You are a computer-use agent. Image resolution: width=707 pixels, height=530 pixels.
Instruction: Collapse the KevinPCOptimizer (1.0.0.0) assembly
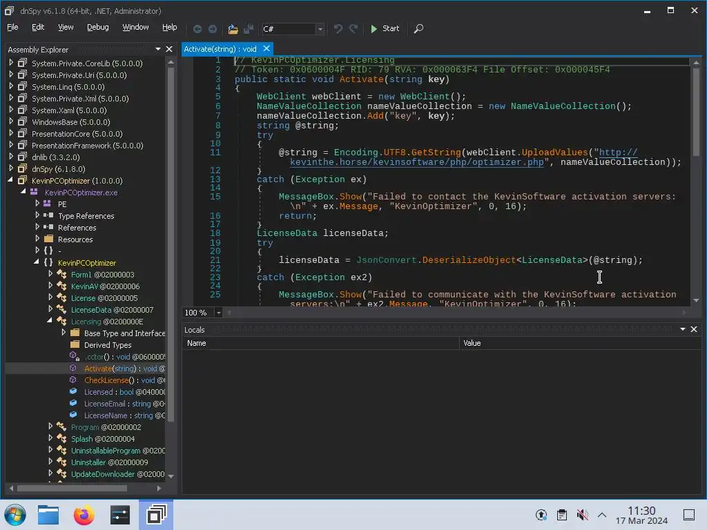click(x=10, y=180)
